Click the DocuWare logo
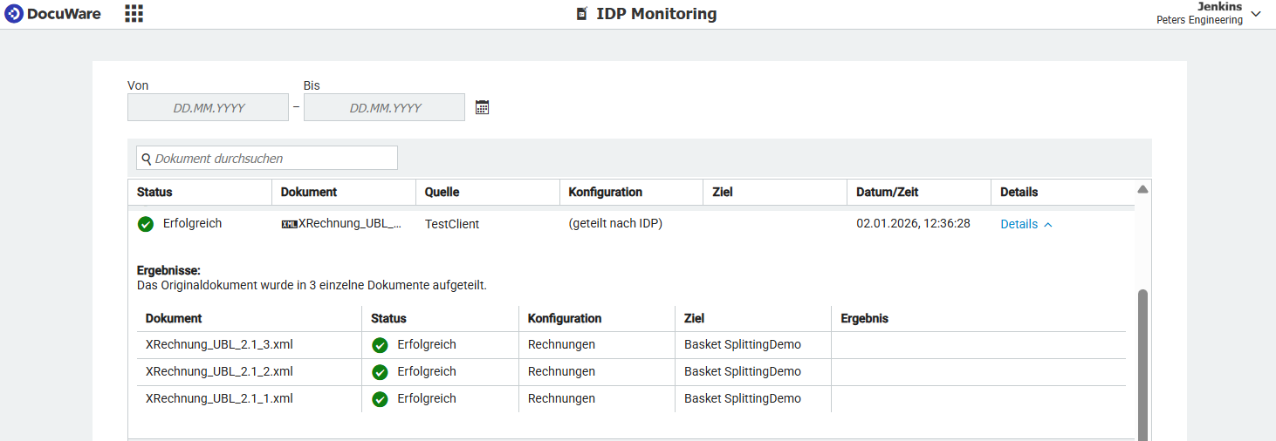This screenshot has height=441, width=1276. [x=52, y=14]
